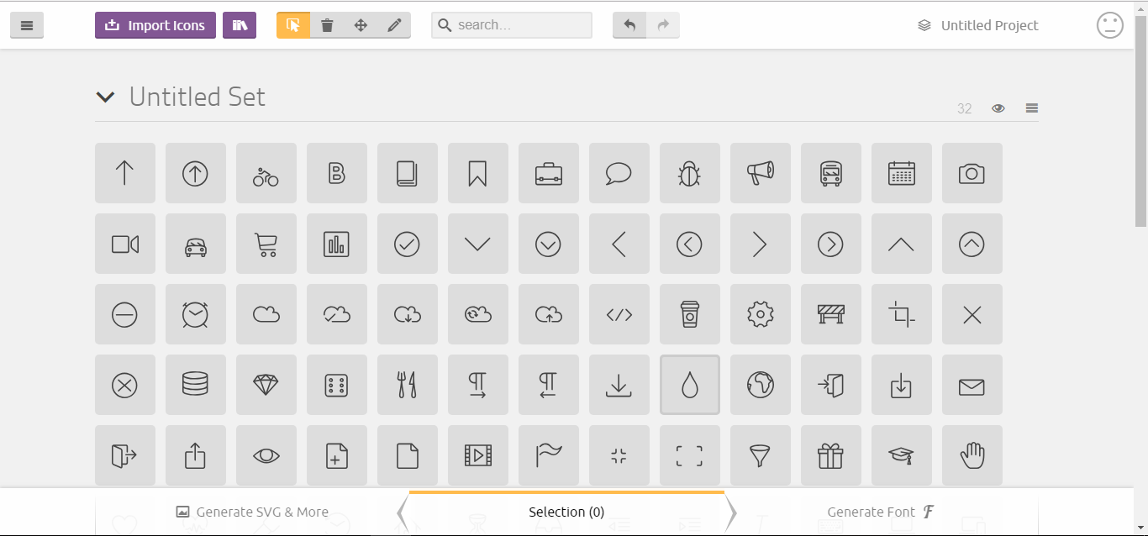Viewport: 1148px width, 536px height.
Task: Select the eye icon in grid
Action: pos(266,455)
